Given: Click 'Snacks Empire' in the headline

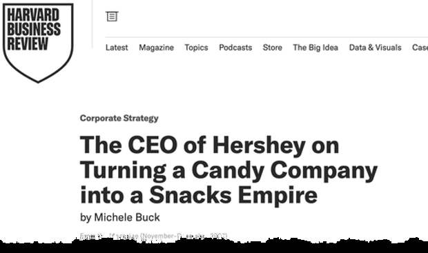Looking at the screenshot, I should tap(233, 195).
